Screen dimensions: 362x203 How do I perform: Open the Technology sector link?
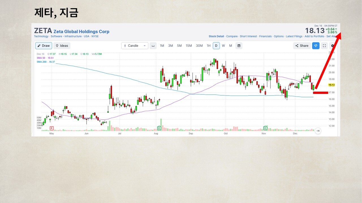(41, 36)
